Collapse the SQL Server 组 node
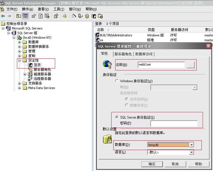The width and height of the screenshot is (213, 171). [x=8, y=33]
